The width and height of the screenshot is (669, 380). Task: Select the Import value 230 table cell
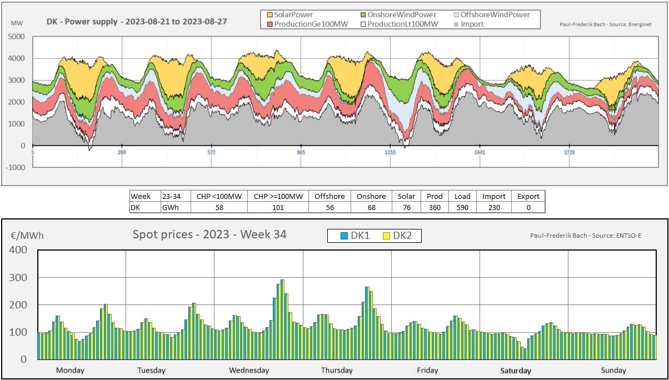click(494, 207)
